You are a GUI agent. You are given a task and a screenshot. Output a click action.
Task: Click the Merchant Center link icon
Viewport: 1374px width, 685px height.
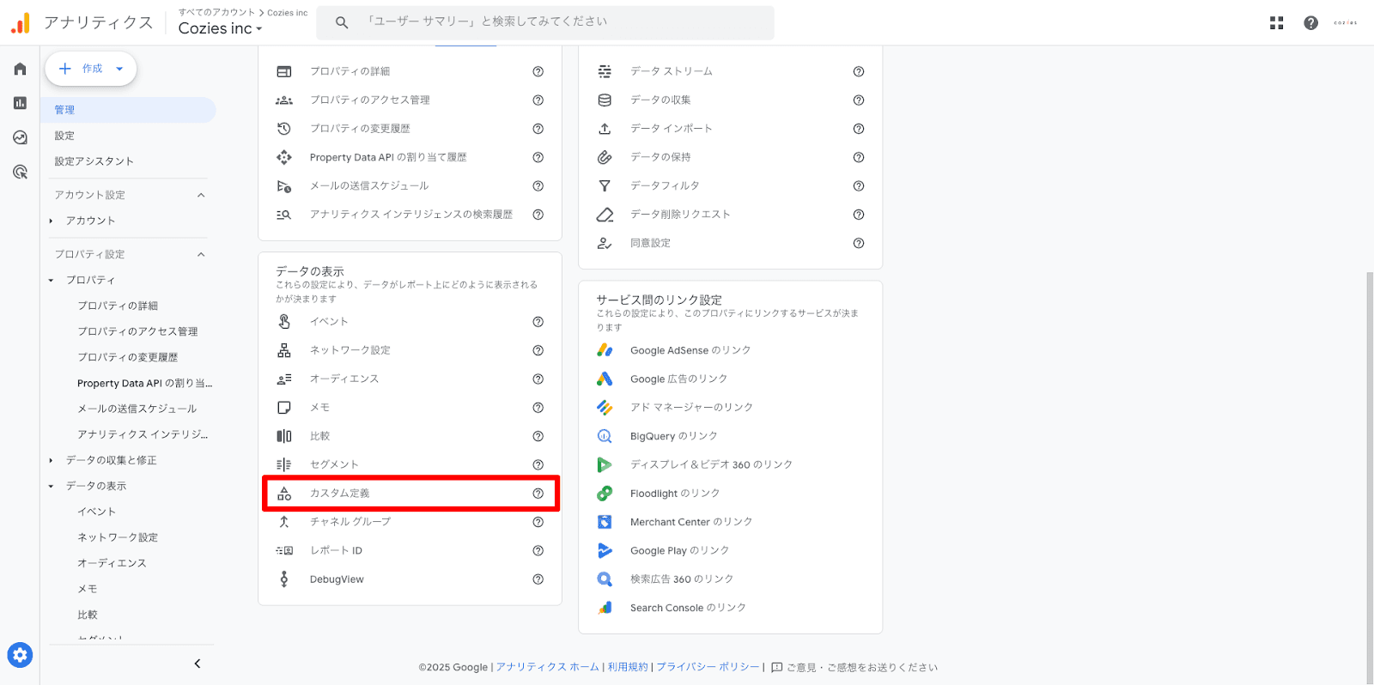coord(605,522)
